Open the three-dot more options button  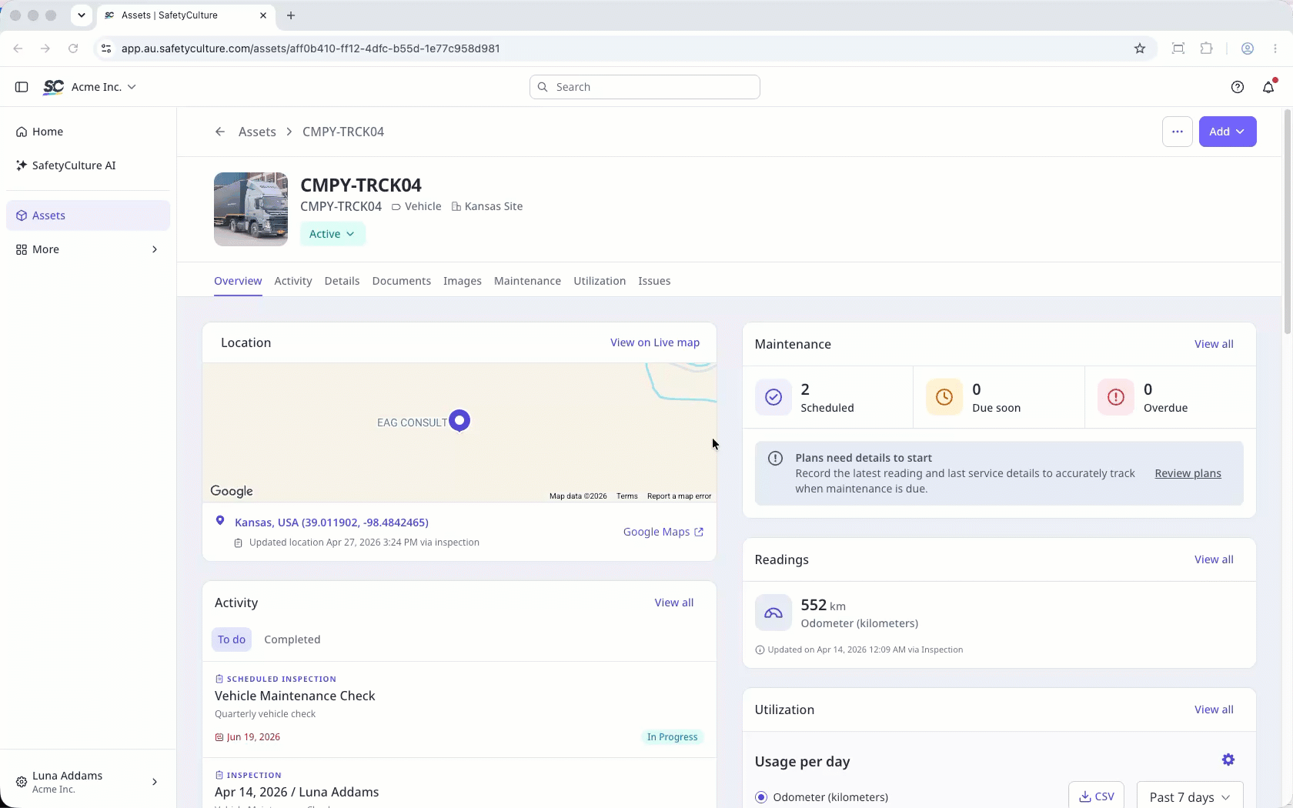(1178, 132)
